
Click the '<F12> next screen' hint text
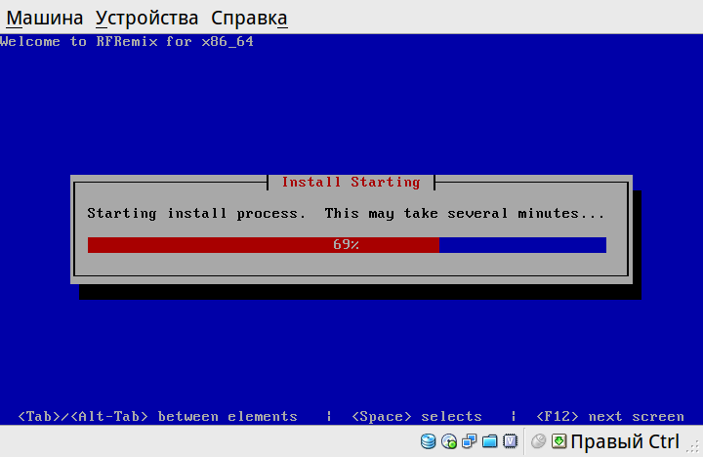pos(609,417)
